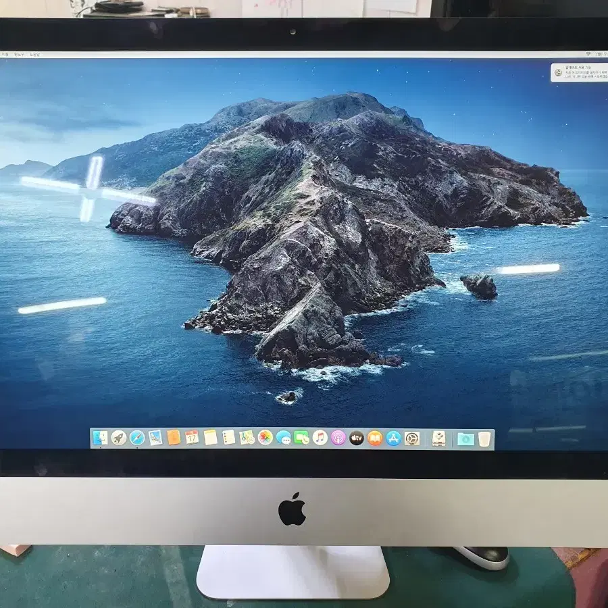Open Mail stamp icon in Dock

(x=155, y=438)
